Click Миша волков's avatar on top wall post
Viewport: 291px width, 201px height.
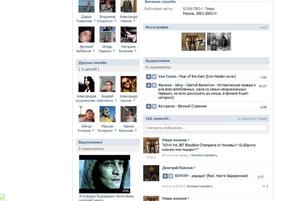pos(151,146)
